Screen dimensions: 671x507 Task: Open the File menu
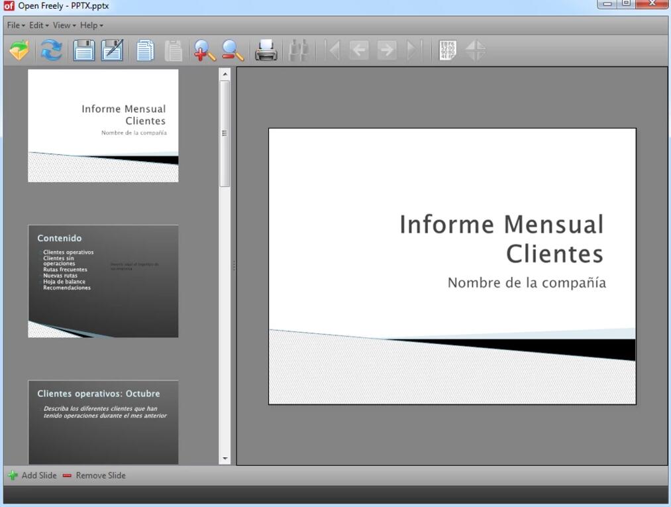16,25
